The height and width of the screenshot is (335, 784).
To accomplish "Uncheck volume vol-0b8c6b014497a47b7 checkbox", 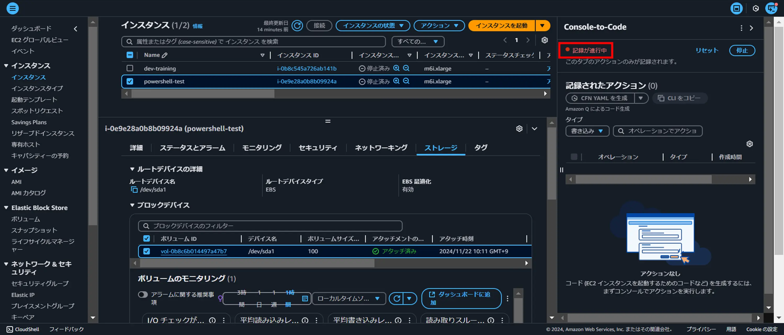I will 146,251.
